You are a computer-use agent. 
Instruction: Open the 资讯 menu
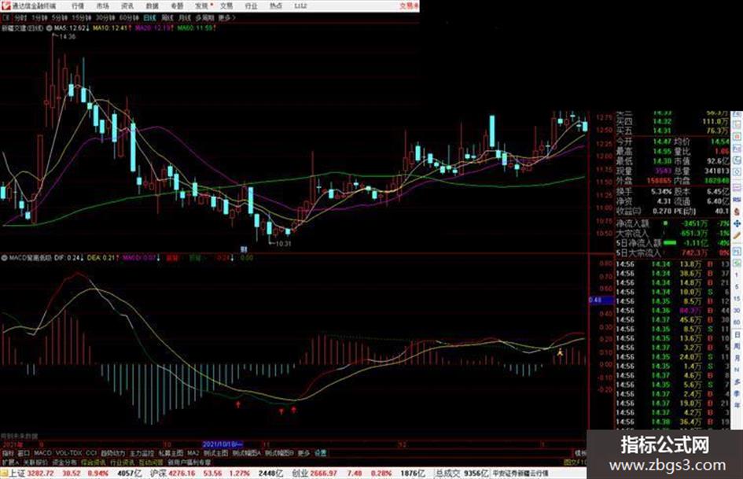point(127,6)
